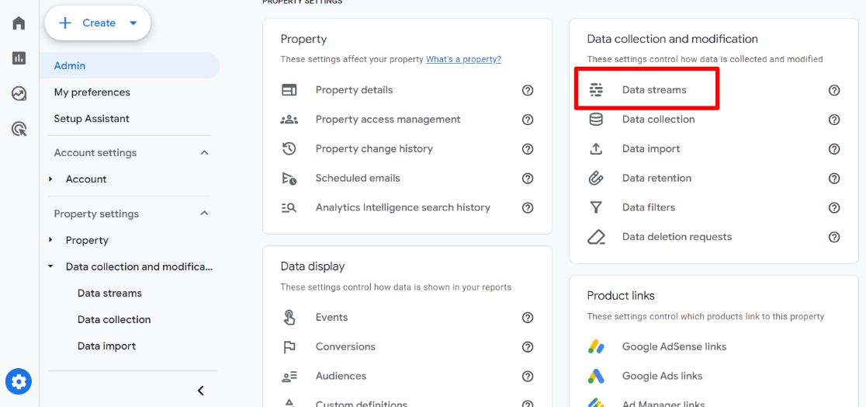This screenshot has height=407, width=866.
Task: Click the Analytics Intelligence search history icon
Action: point(289,208)
